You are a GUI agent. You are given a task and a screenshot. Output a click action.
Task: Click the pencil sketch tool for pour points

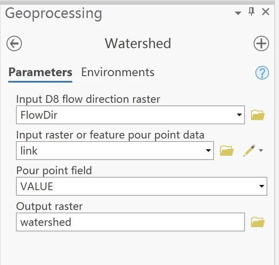(249, 151)
